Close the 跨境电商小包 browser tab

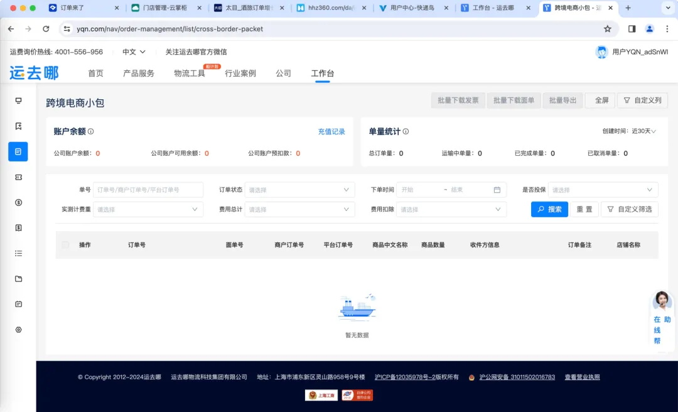pyautogui.click(x=611, y=8)
